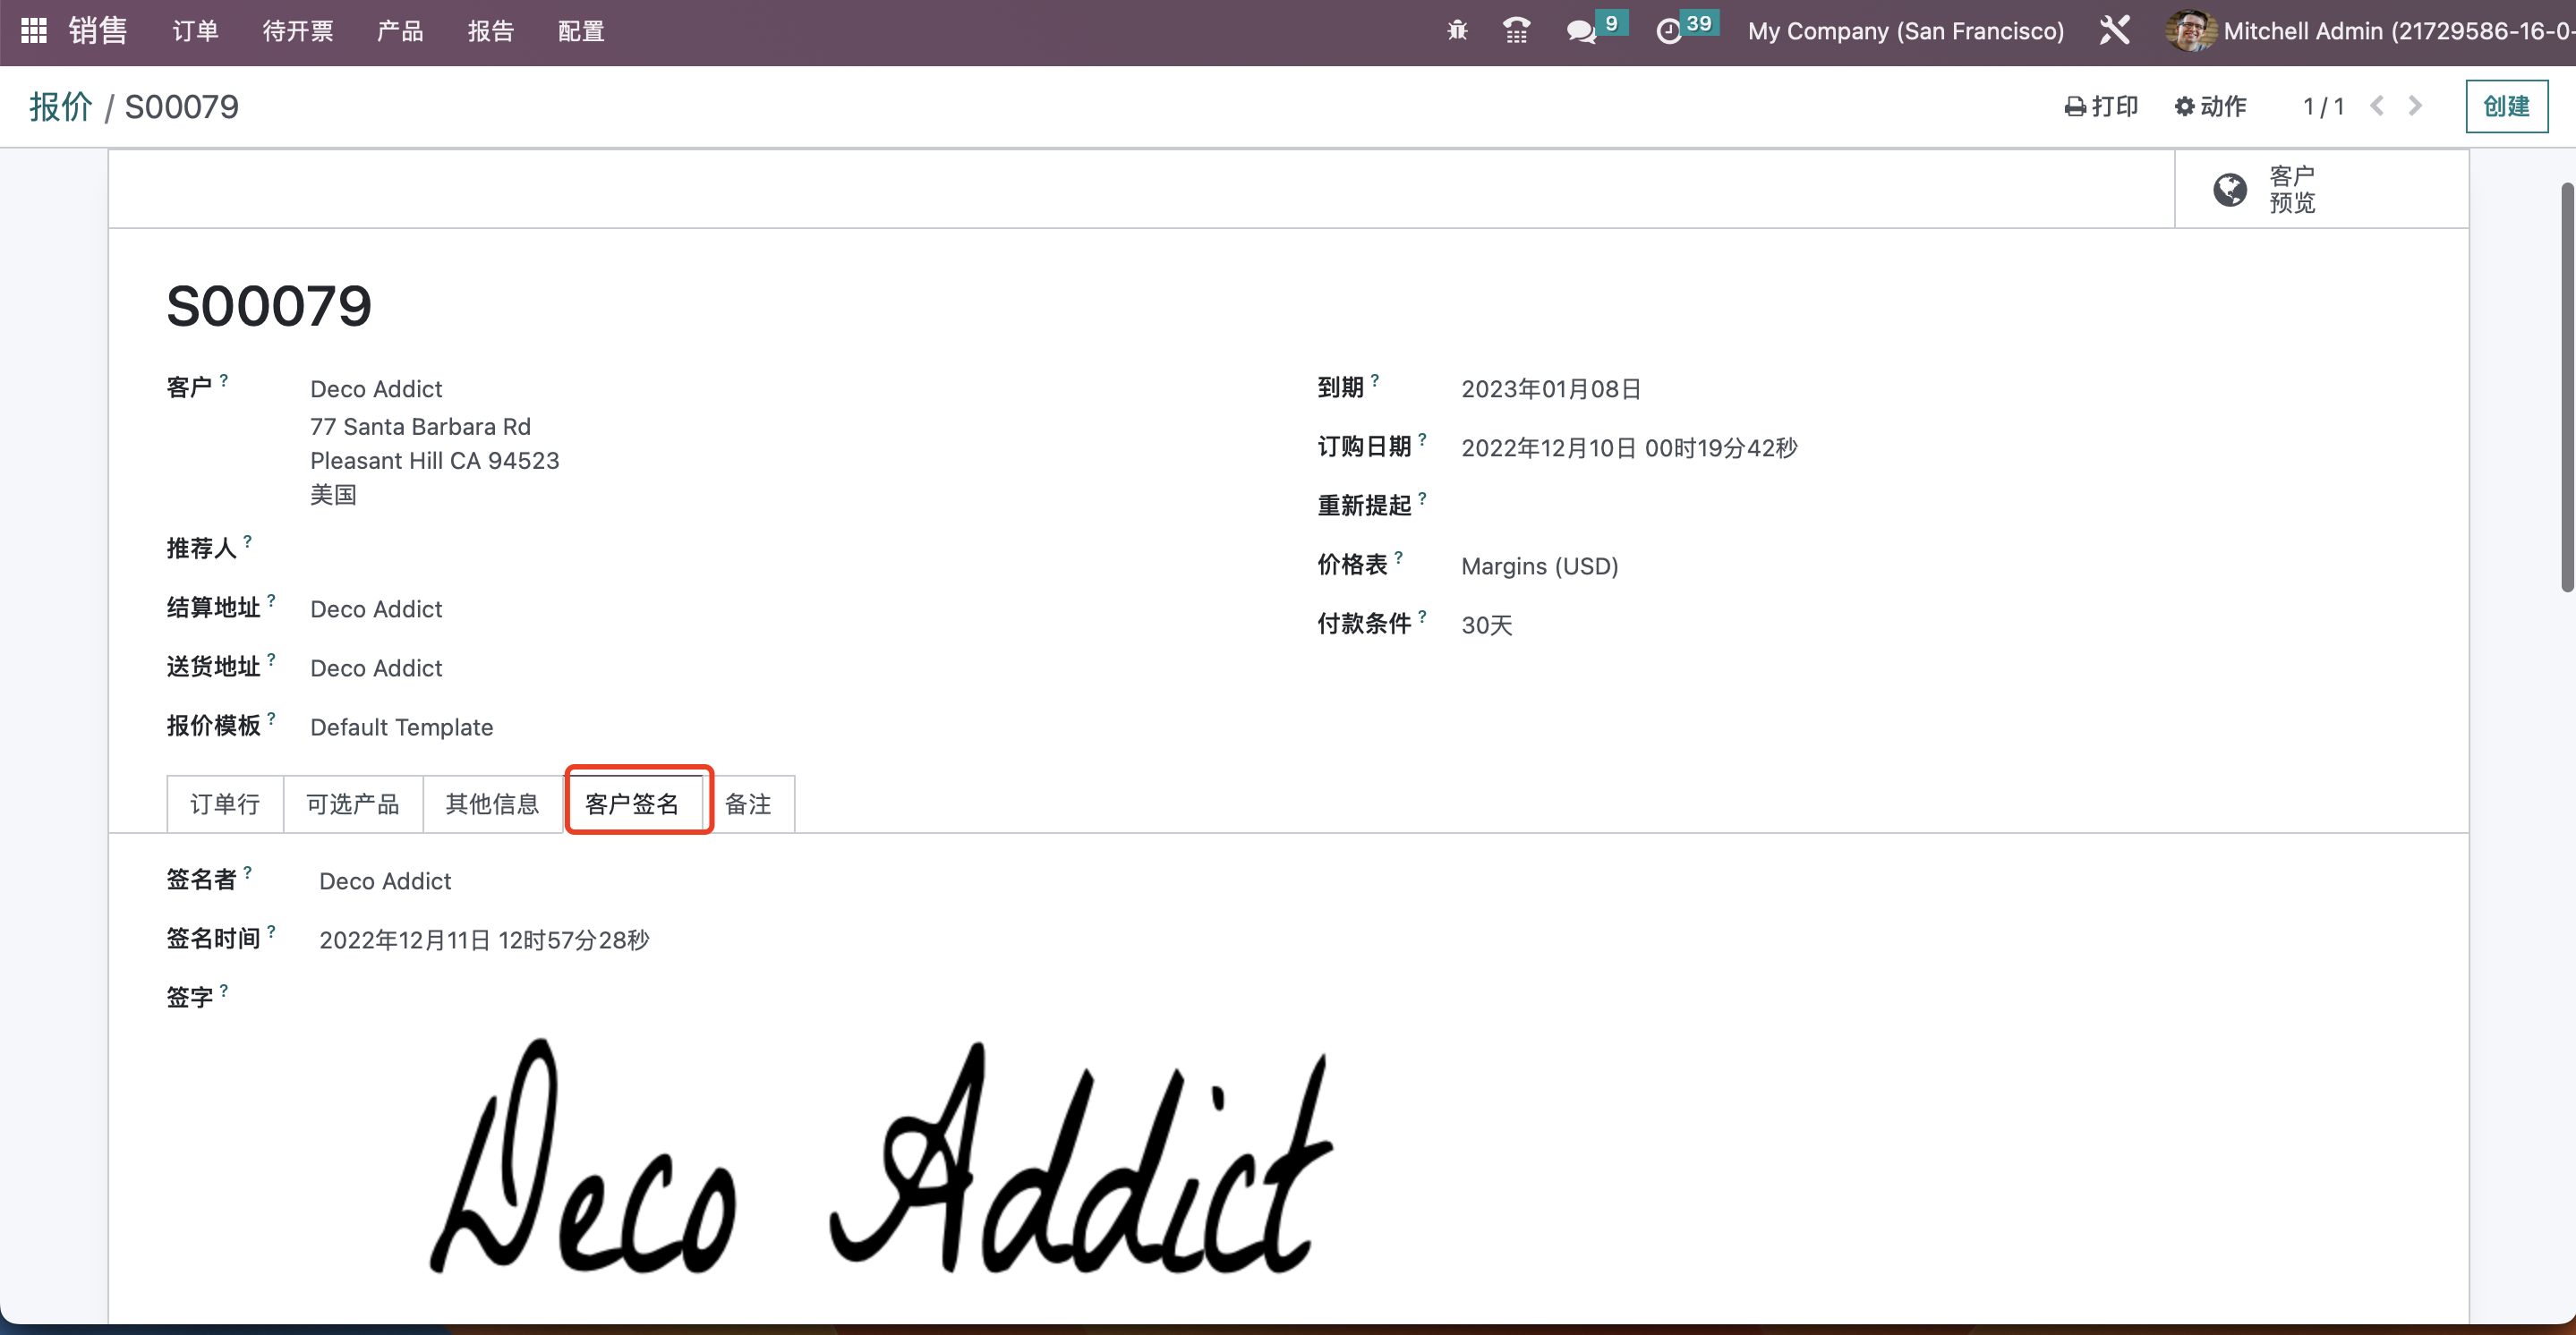Open Default Template link
Viewport: 2576px width, 1335px height.
tap(402, 727)
